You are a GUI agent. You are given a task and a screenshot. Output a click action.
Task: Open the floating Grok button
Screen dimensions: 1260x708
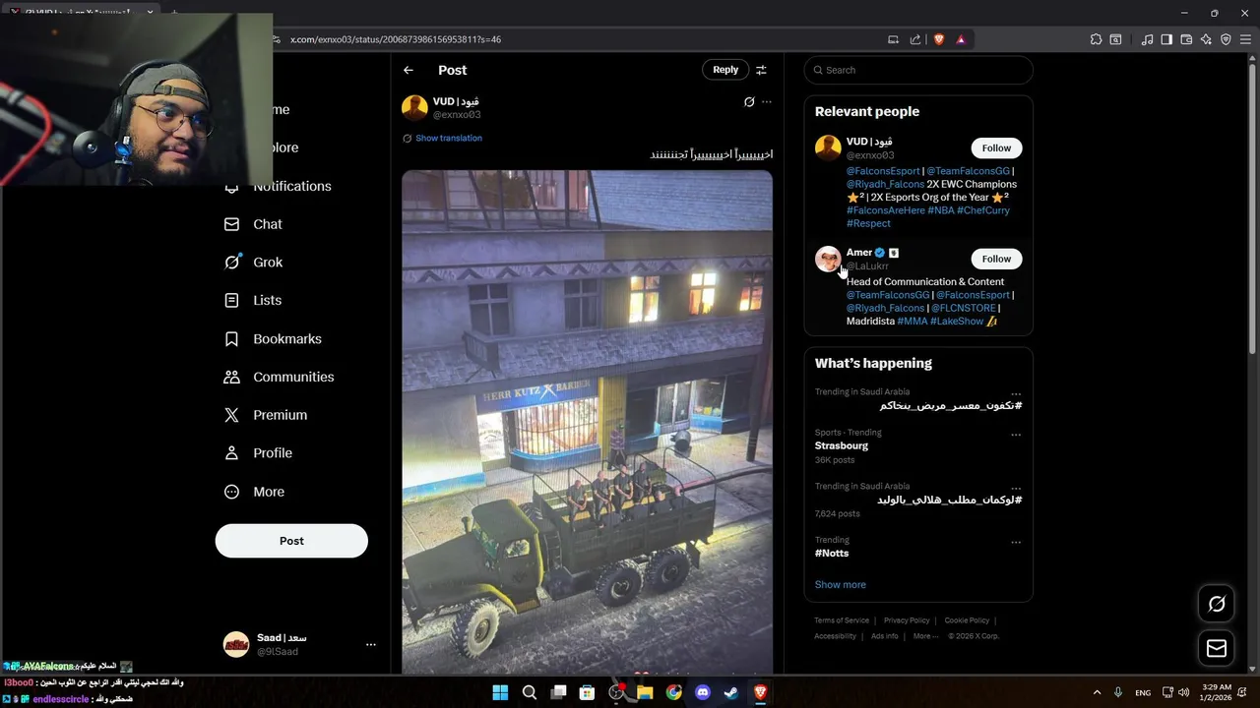pyautogui.click(x=1217, y=604)
